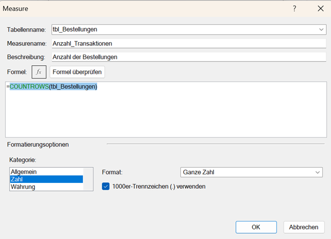The image size is (331, 239).
Task: Click the Formel überprüfen button
Action: point(77,72)
